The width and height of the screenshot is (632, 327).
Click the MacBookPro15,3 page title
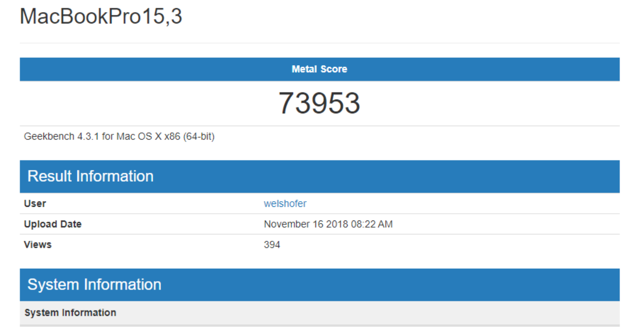pos(101,17)
